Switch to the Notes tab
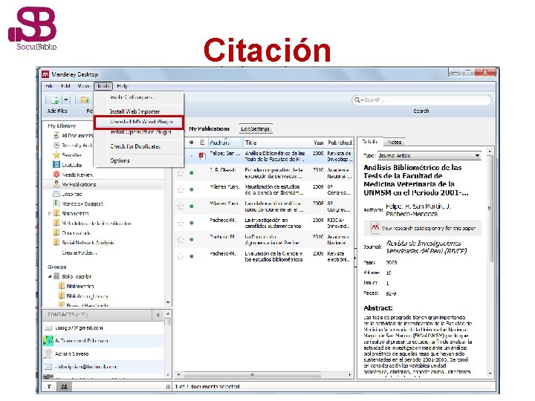This screenshot has width=535, height=401. (394, 142)
